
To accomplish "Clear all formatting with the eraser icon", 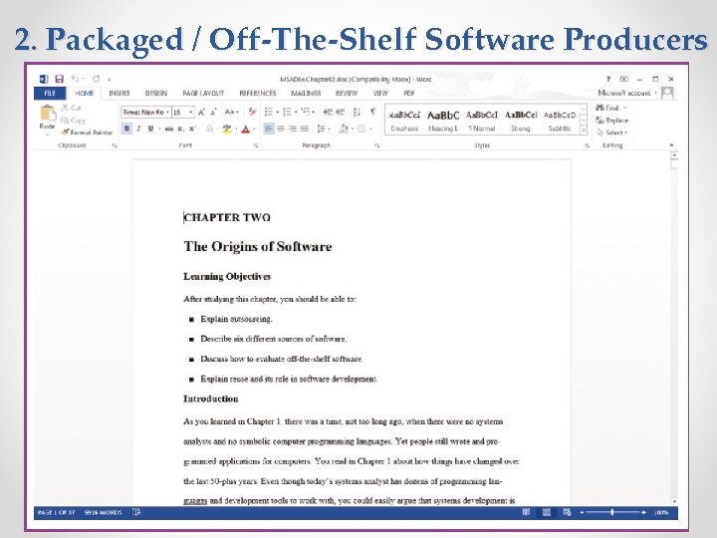I will 252,112.
